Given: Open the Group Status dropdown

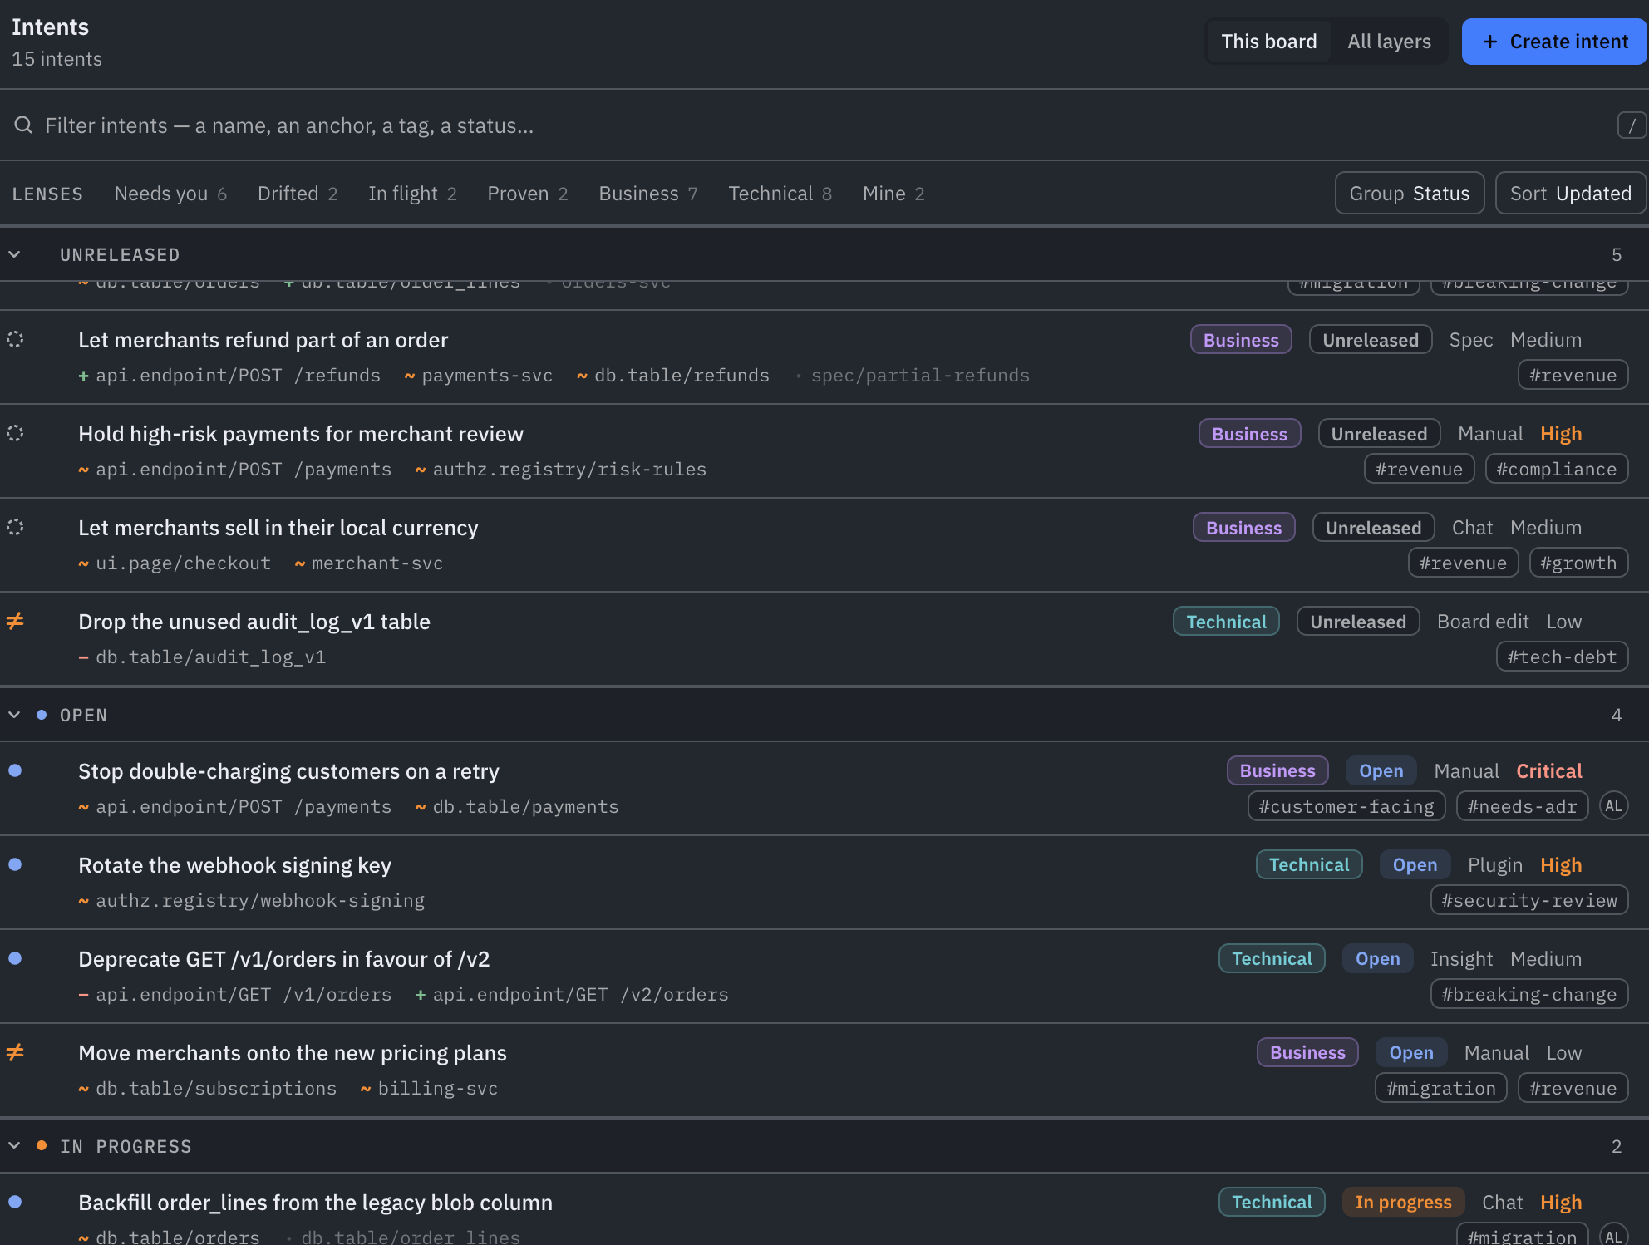Looking at the screenshot, I should pos(1410,194).
